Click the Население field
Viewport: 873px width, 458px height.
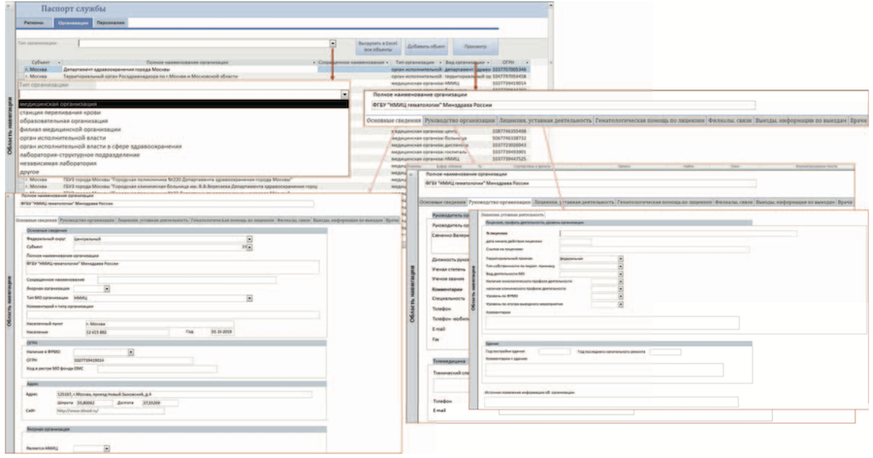pyautogui.click(x=126, y=332)
